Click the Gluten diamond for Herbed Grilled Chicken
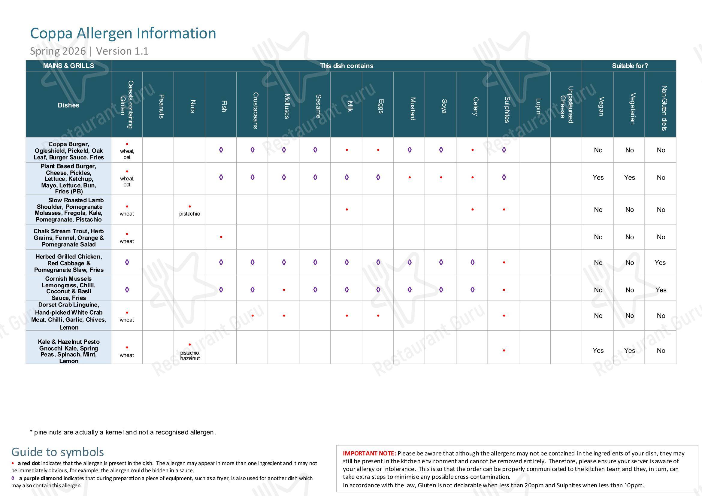The height and width of the screenshot is (496, 702). point(127,262)
